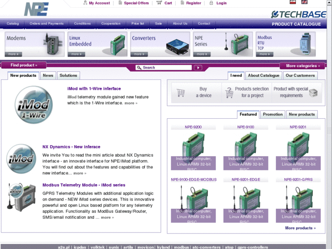
Task: Switch language with the Polish flag
Action: pos(293,2)
